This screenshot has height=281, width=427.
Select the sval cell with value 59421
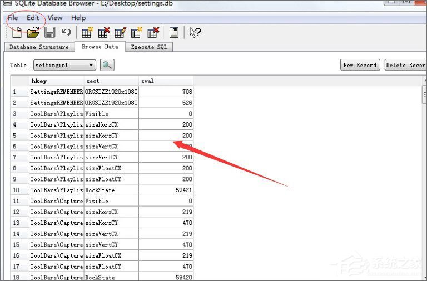(166, 190)
